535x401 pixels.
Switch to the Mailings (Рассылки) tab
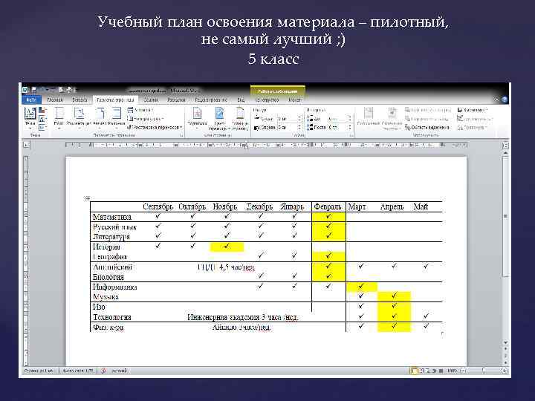pos(176,100)
